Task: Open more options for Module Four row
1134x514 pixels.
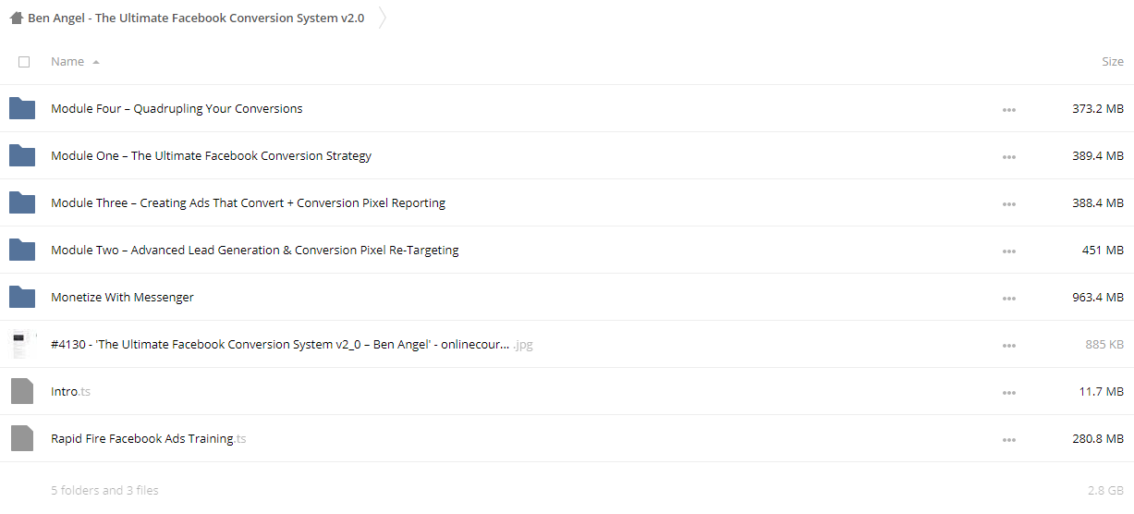Action: pos(1008,109)
